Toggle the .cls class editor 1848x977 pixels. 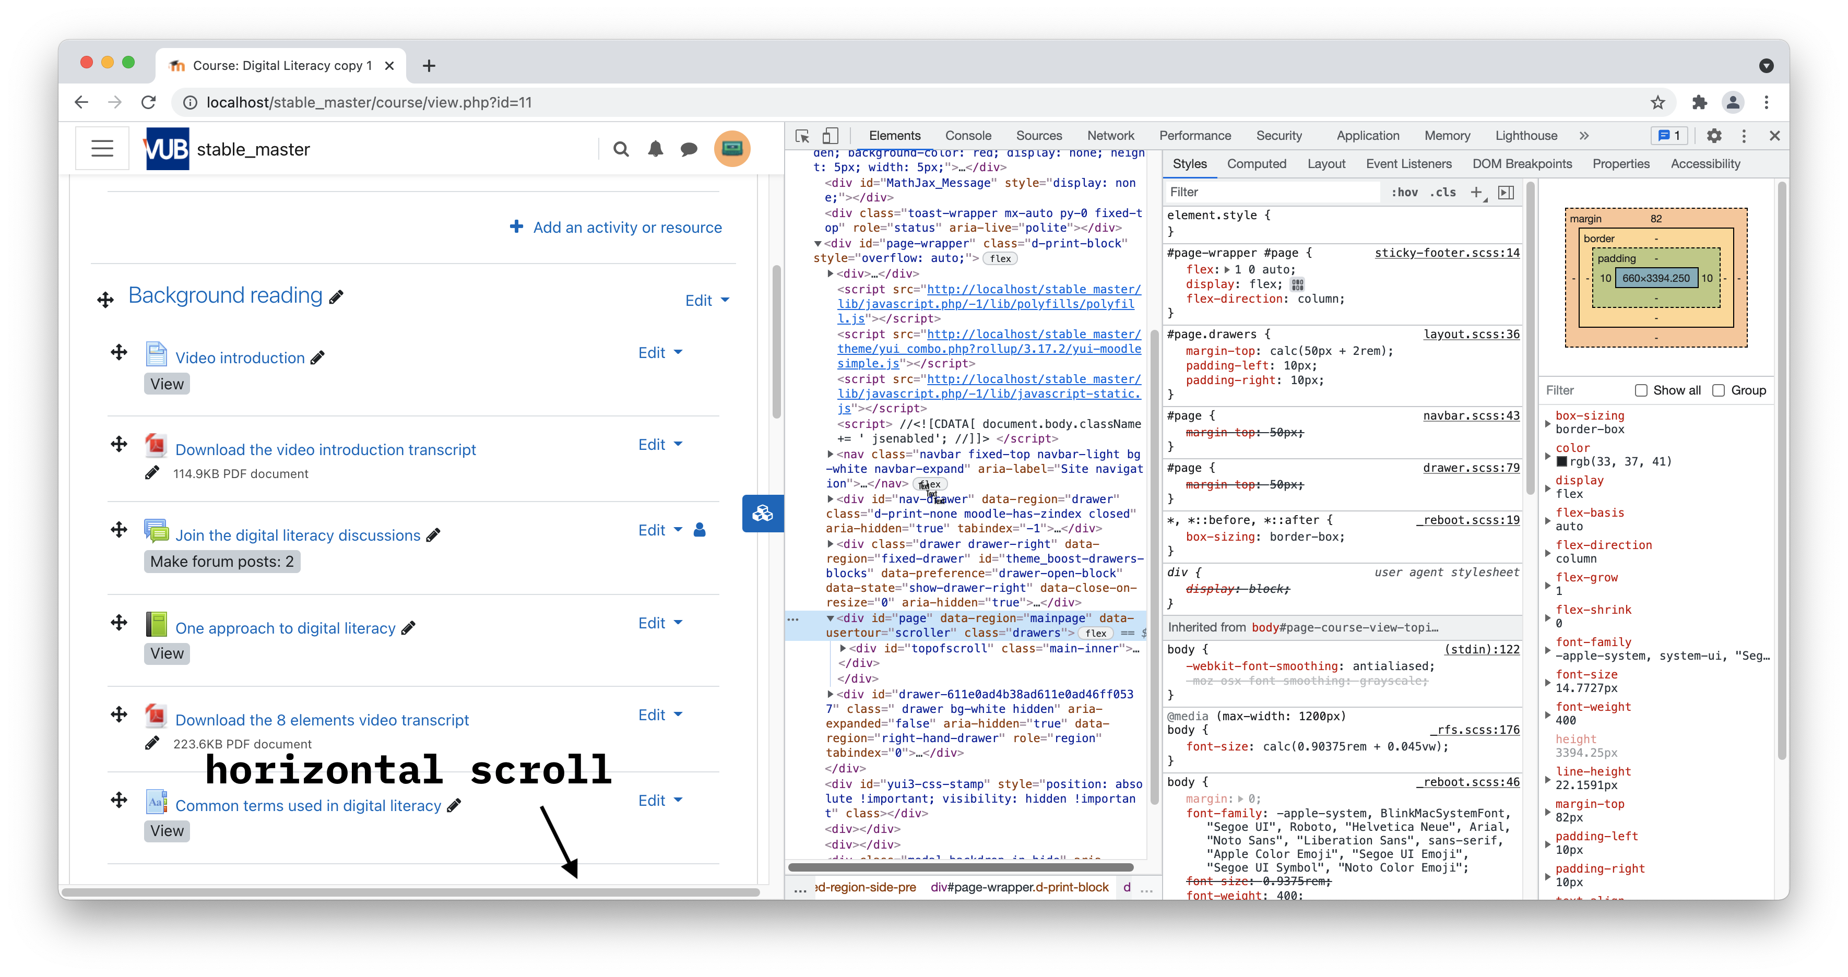click(x=1443, y=192)
